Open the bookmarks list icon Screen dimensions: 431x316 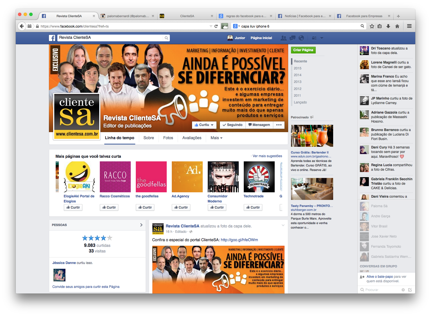tap(380, 26)
